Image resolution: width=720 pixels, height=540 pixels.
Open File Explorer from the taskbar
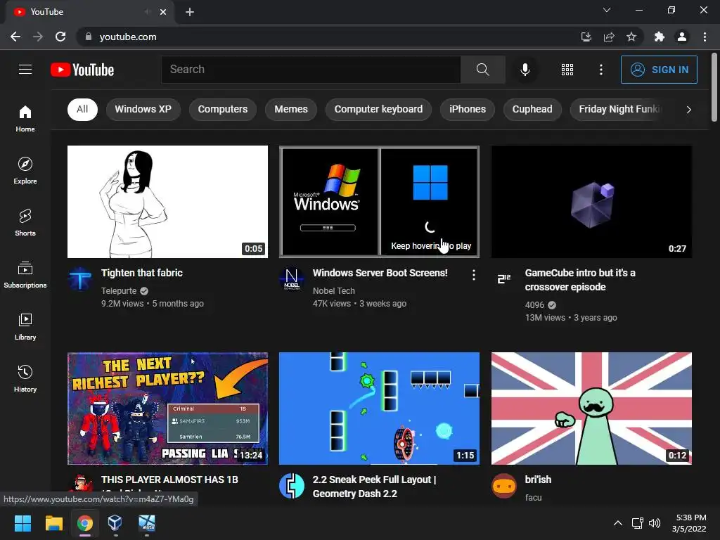(x=53, y=523)
